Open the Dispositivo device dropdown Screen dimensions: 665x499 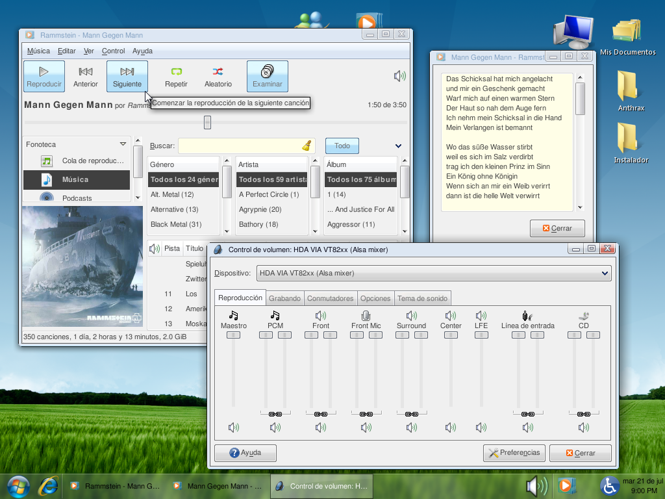point(434,274)
